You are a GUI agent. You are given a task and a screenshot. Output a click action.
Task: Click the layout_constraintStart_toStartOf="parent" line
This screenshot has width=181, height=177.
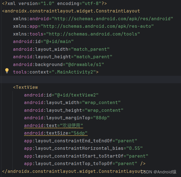tap(86, 156)
